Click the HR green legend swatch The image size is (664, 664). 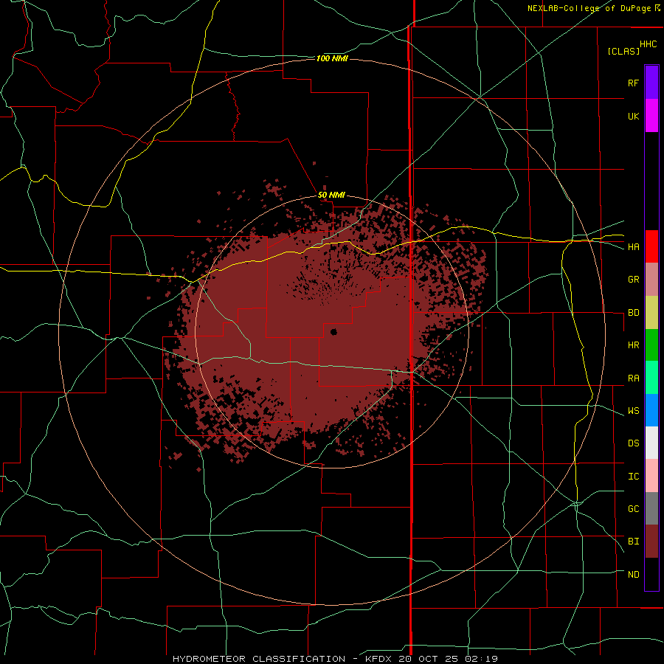click(x=651, y=345)
